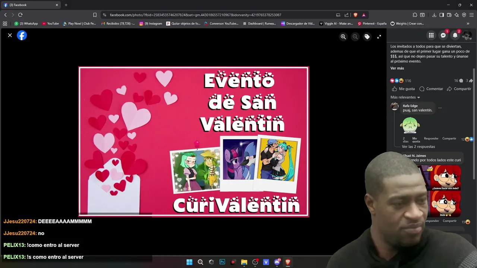The width and height of the screenshot is (477, 268).
Task: Click the Compartir button on the post
Action: point(459,89)
